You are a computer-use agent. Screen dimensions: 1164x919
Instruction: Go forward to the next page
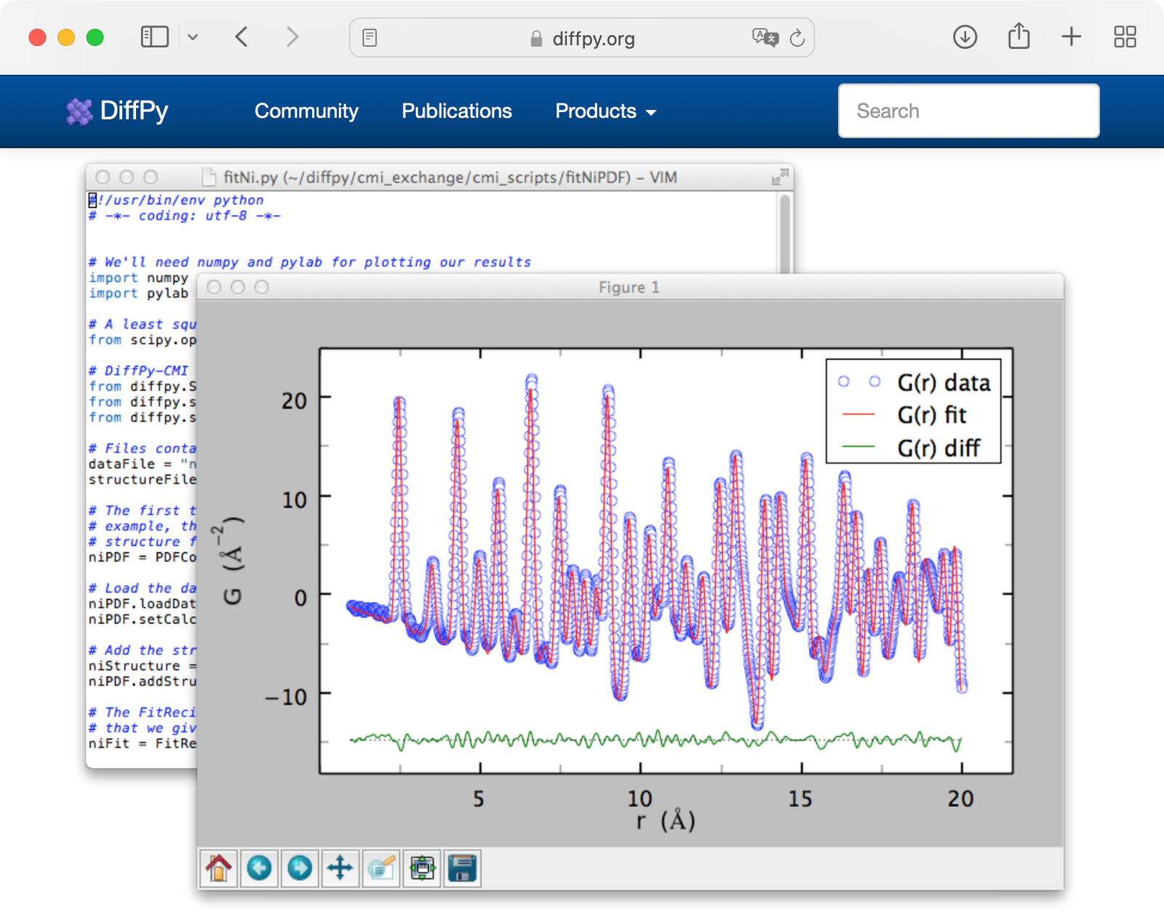coord(292,37)
